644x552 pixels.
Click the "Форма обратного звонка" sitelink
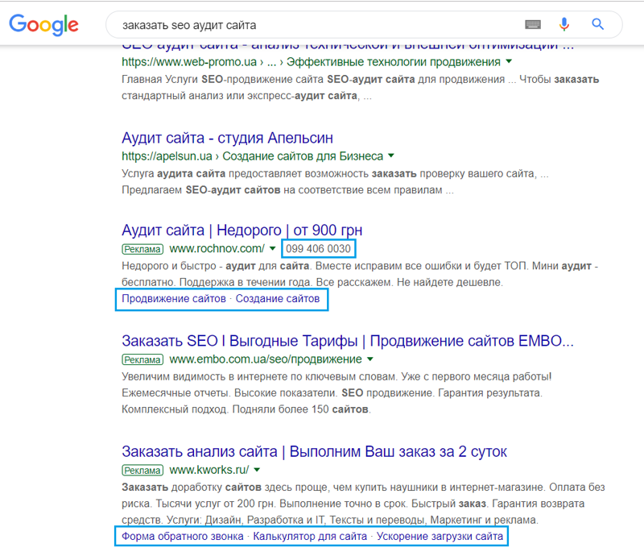tap(183, 537)
